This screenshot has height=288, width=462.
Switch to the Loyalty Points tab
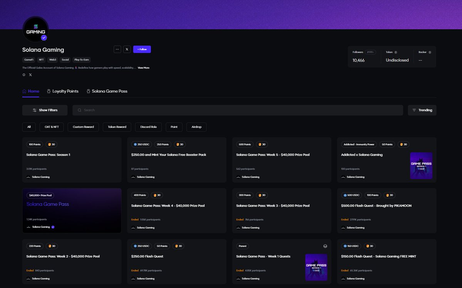coord(63,91)
